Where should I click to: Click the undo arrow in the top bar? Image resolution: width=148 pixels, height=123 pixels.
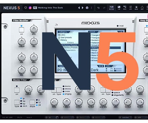click(x=98, y=8)
